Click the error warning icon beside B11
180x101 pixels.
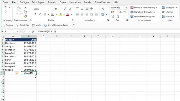(17, 73)
